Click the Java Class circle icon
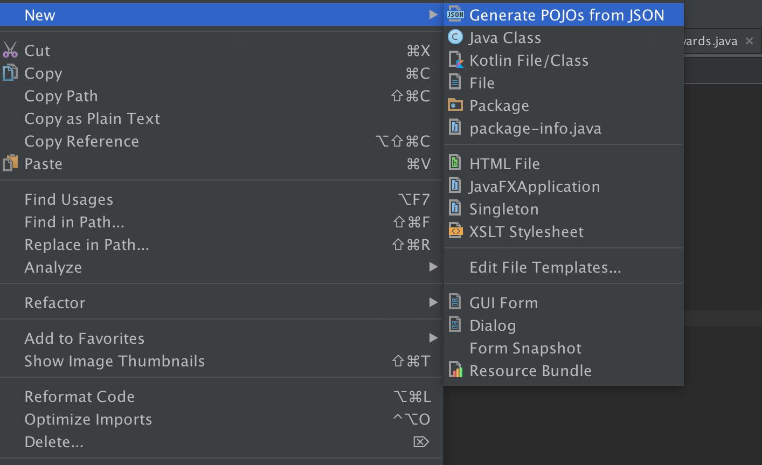762x465 pixels. [455, 37]
